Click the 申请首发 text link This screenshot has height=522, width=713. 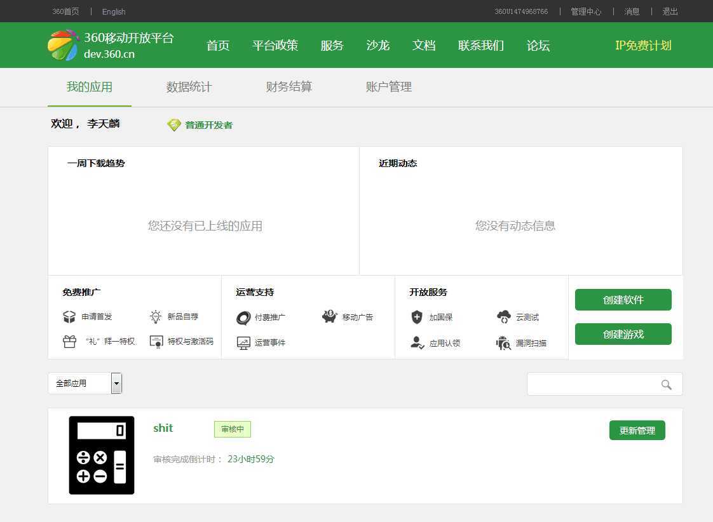coord(97,317)
